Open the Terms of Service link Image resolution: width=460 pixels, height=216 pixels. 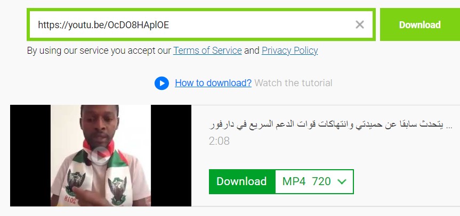207,51
